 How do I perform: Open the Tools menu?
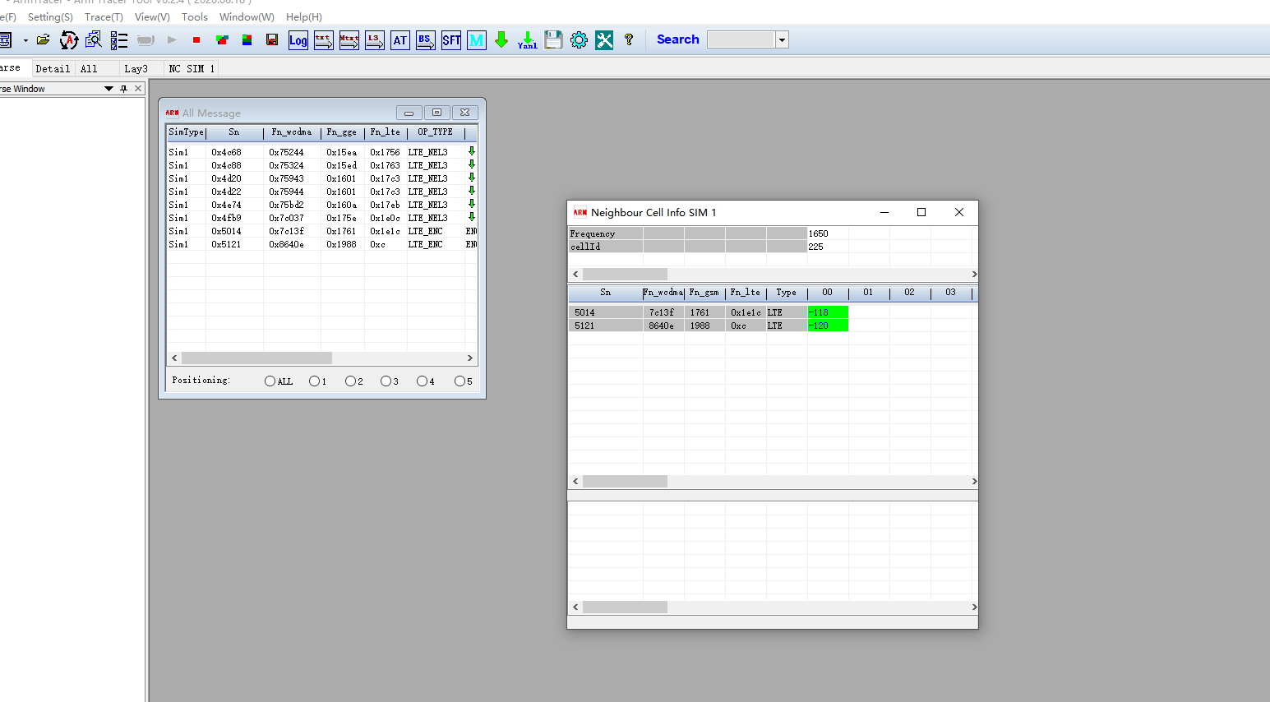[194, 16]
